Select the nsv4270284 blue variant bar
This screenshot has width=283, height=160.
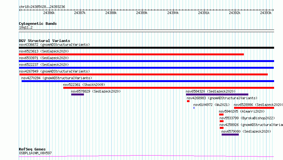148,81
